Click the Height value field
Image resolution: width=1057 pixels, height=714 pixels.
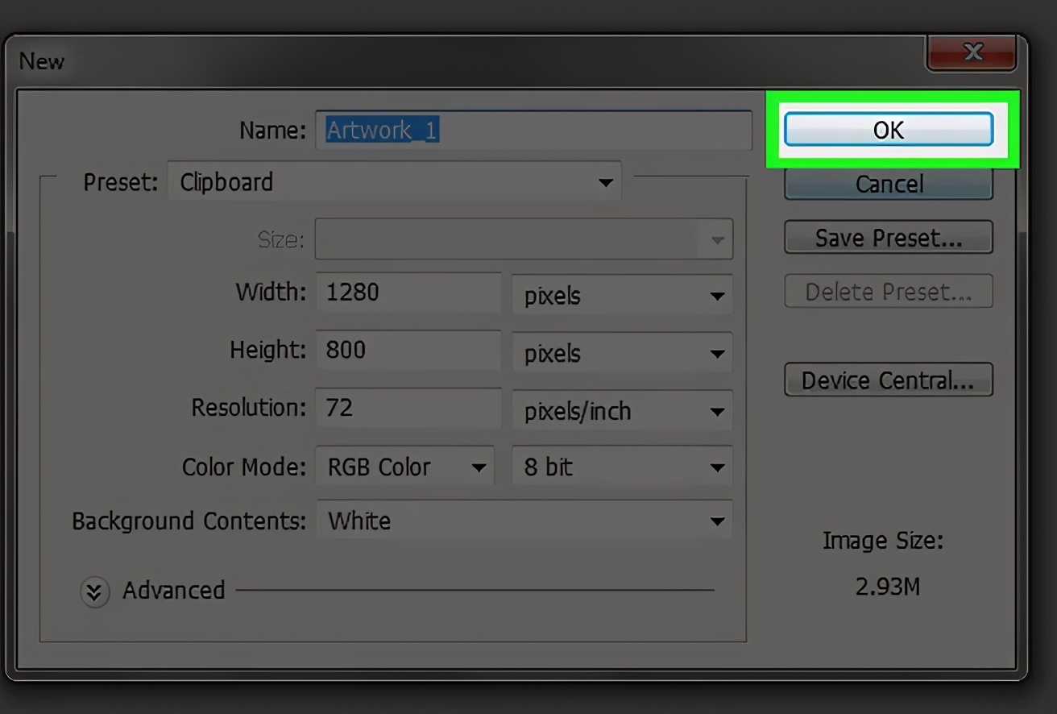point(408,350)
